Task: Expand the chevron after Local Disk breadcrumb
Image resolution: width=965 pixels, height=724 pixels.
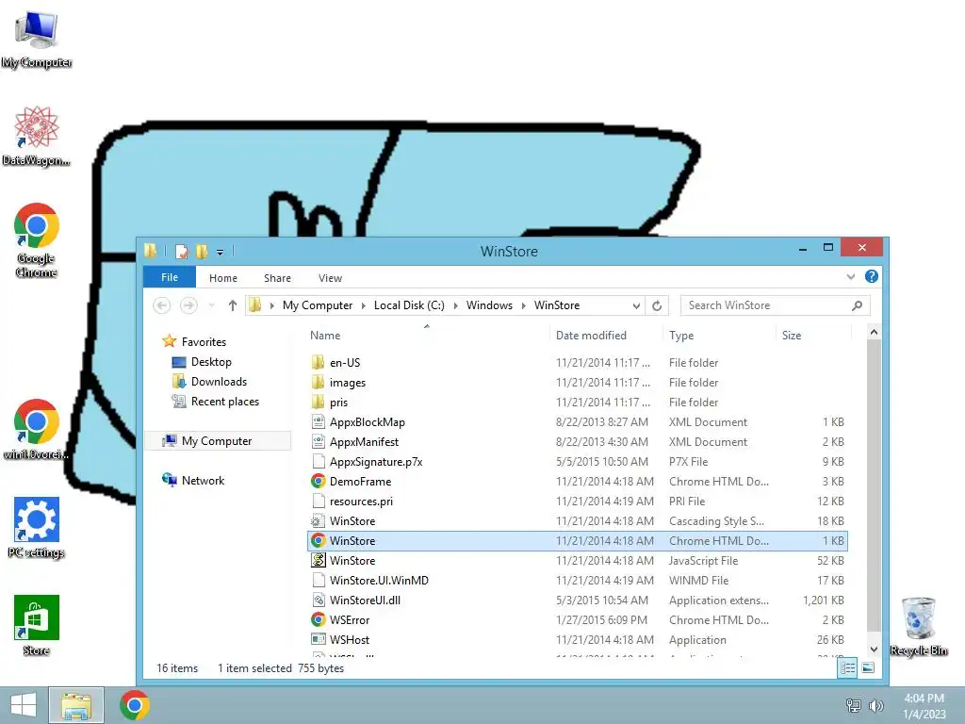Action: pos(455,305)
